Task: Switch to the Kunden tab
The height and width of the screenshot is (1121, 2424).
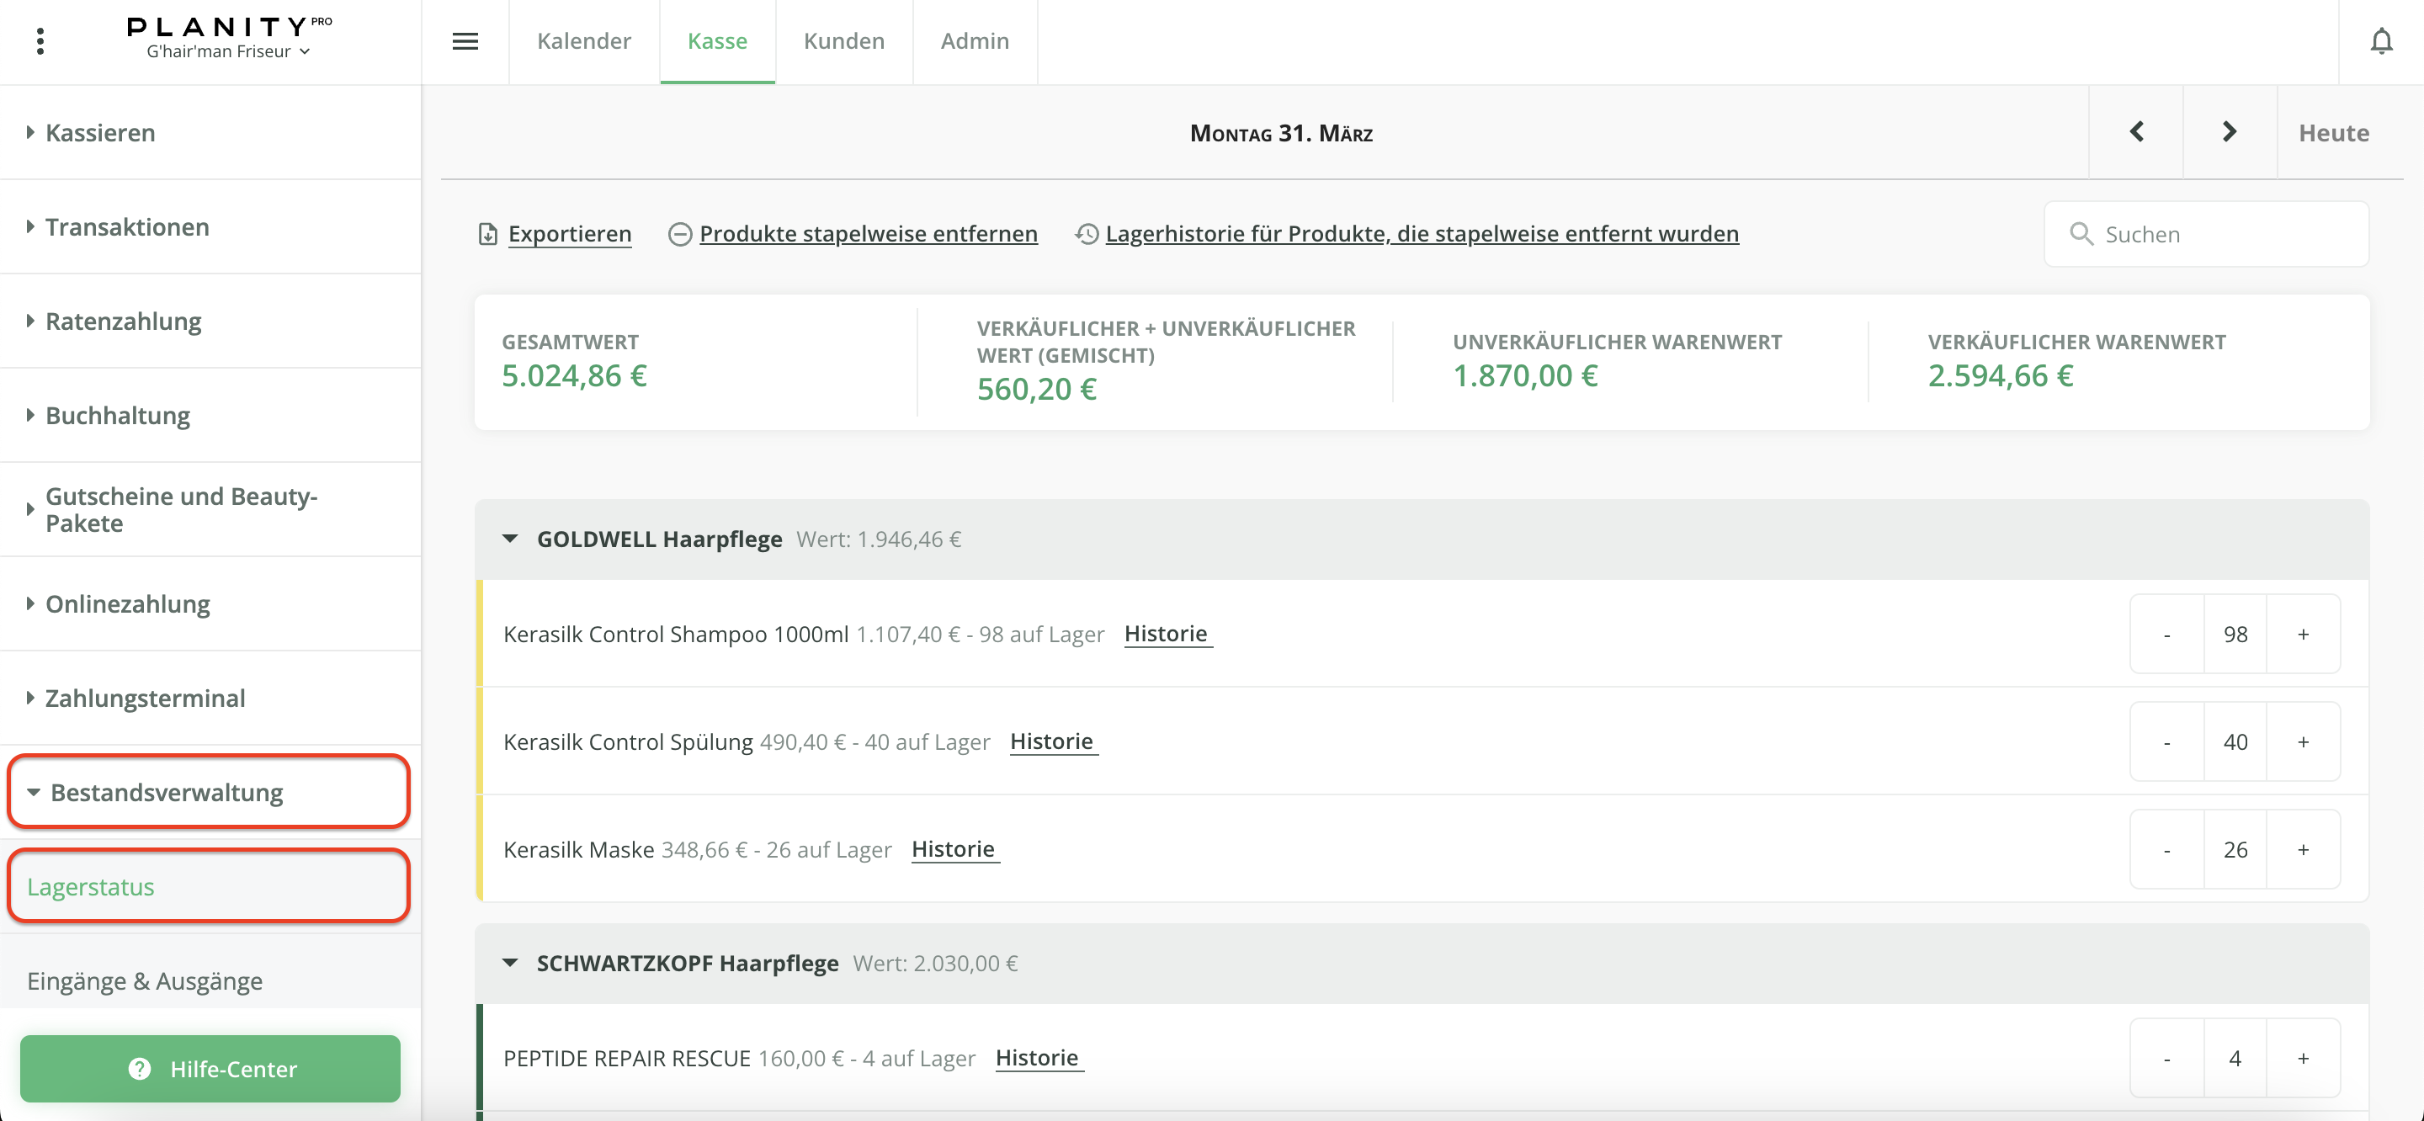Action: [843, 41]
